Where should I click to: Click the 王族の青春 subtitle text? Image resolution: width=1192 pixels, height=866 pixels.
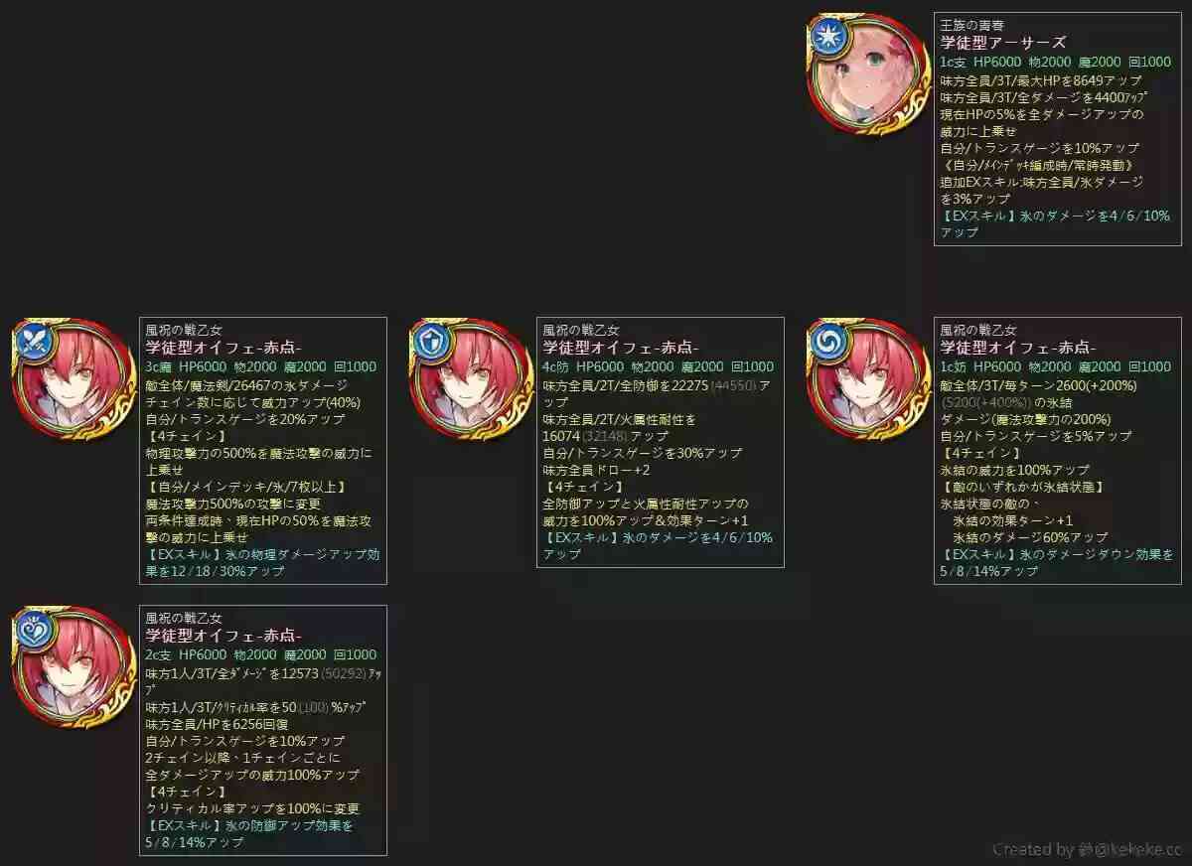971,25
